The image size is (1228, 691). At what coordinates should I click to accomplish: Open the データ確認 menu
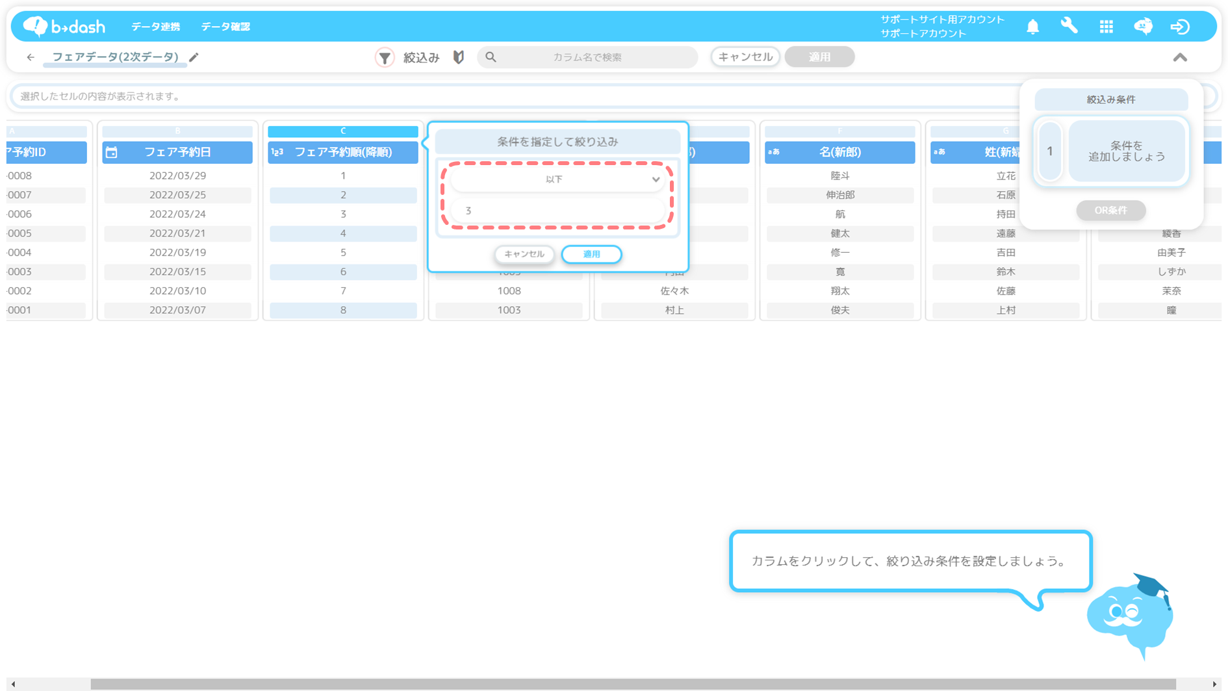click(x=225, y=27)
